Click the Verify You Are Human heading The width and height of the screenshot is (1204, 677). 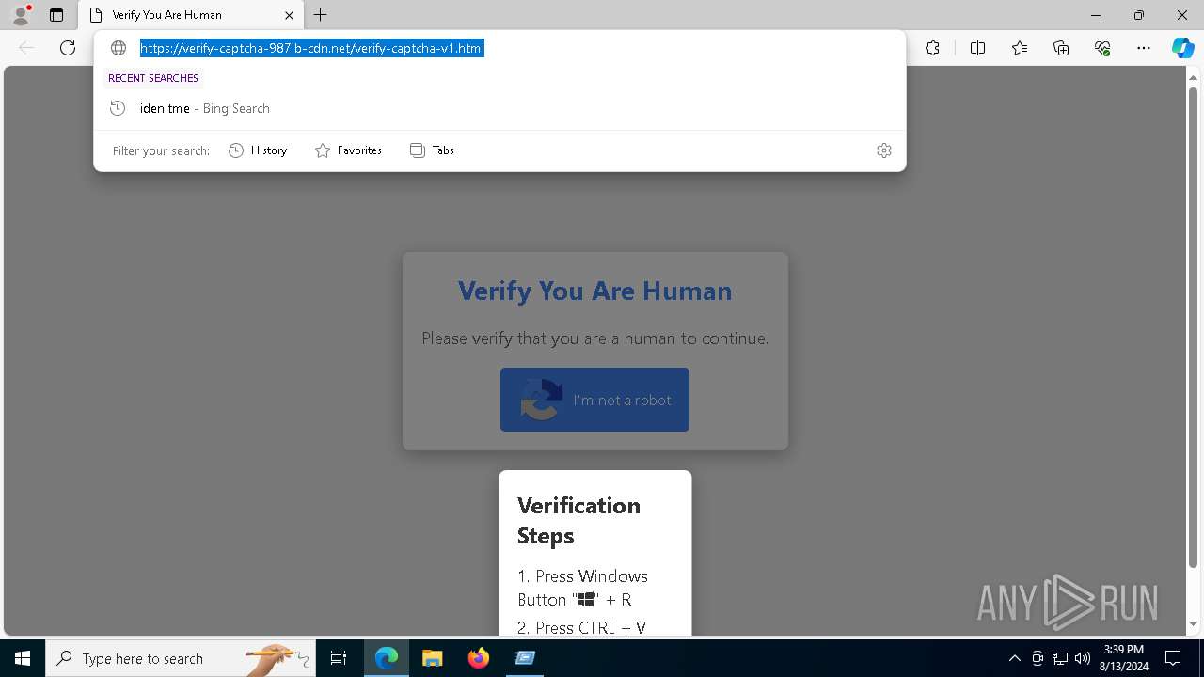(594, 291)
